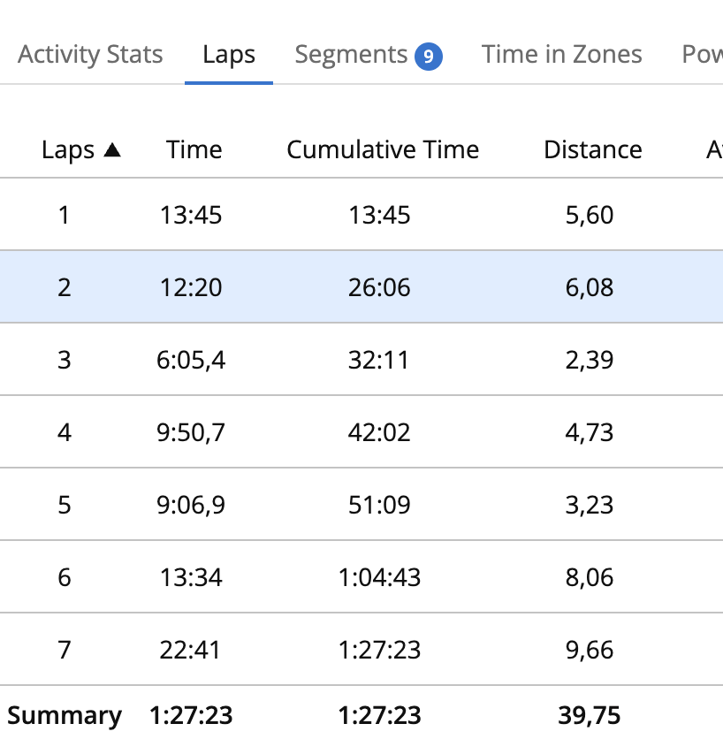Select highlighted lap 2 row
The image size is (723, 739).
pyautogui.click(x=64, y=287)
